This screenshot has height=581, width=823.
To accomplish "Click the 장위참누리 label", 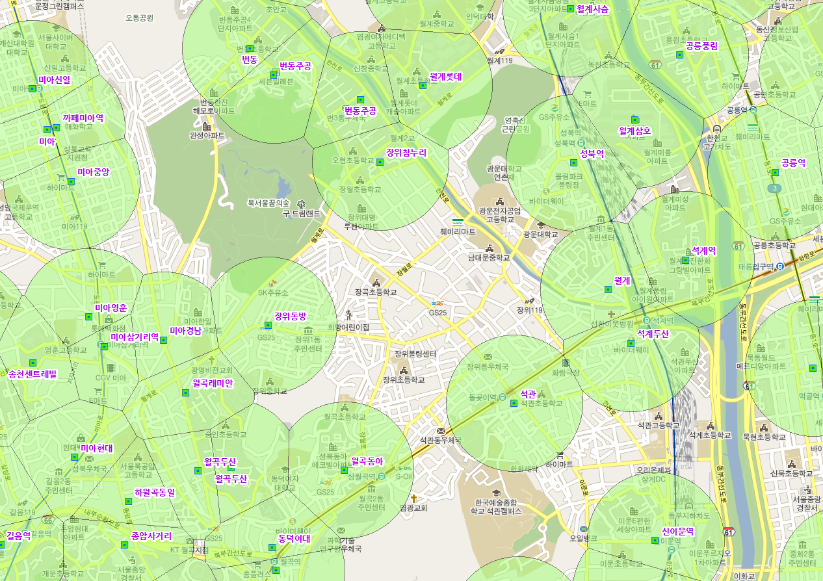I will (x=406, y=153).
